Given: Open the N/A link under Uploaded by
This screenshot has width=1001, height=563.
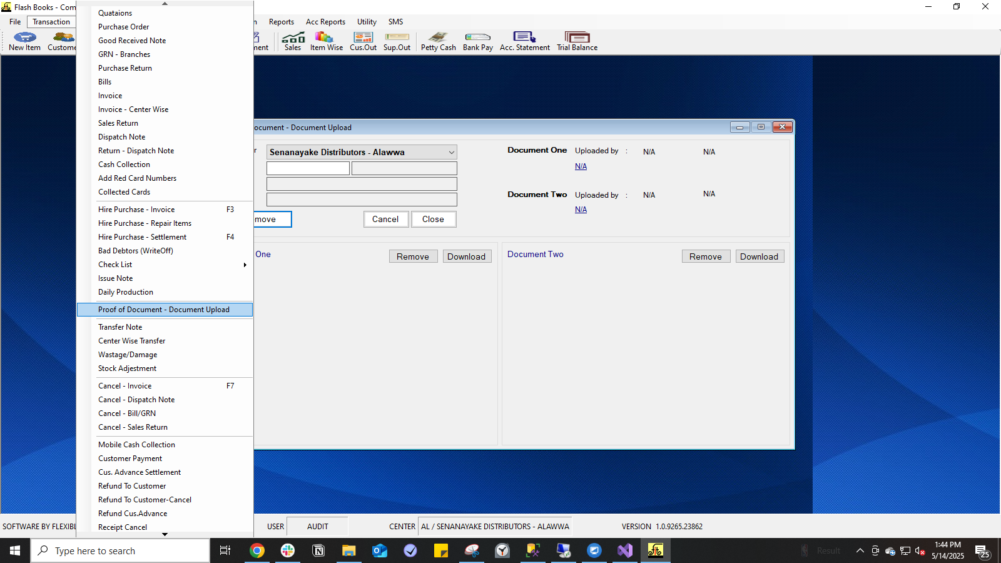Looking at the screenshot, I should tap(581, 166).
